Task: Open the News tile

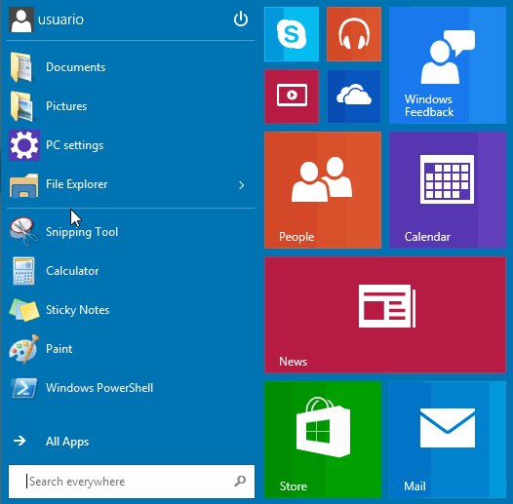Action: (385, 315)
